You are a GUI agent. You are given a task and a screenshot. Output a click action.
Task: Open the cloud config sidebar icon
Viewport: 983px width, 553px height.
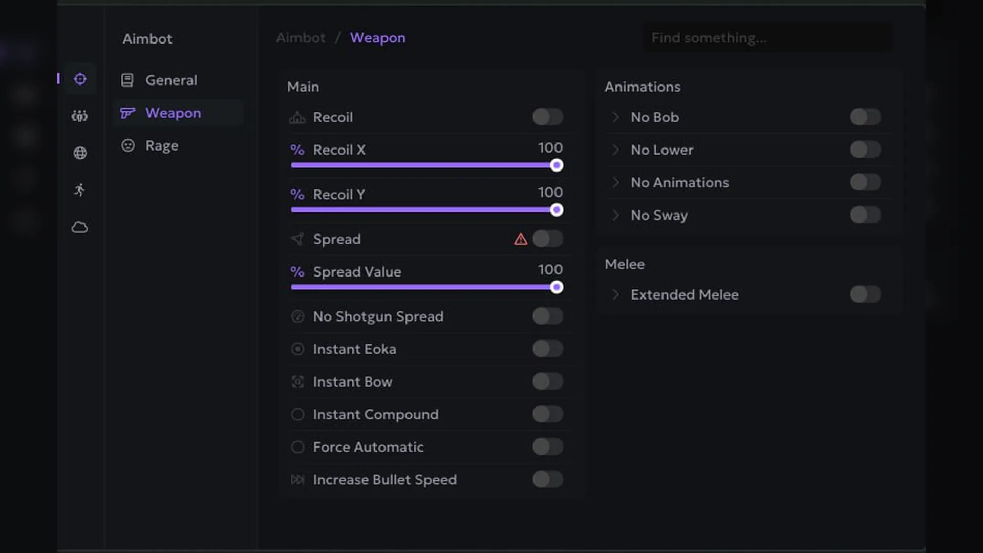pyautogui.click(x=79, y=227)
